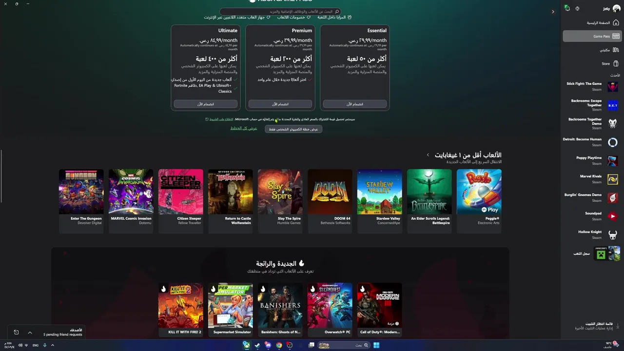Expand the friends panel chevron
The image size is (624, 351).
(30, 332)
